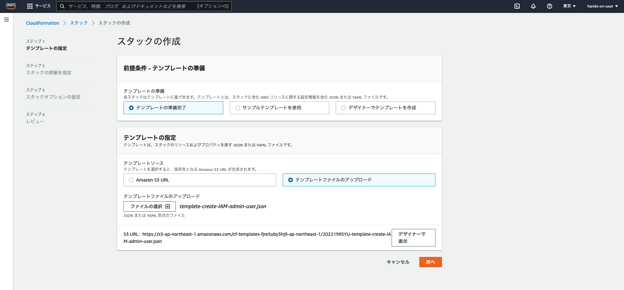Toggle the hamburger side navigation menu

tap(6, 19)
